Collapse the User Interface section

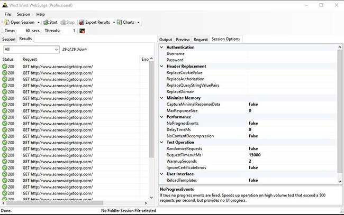(x=162, y=174)
